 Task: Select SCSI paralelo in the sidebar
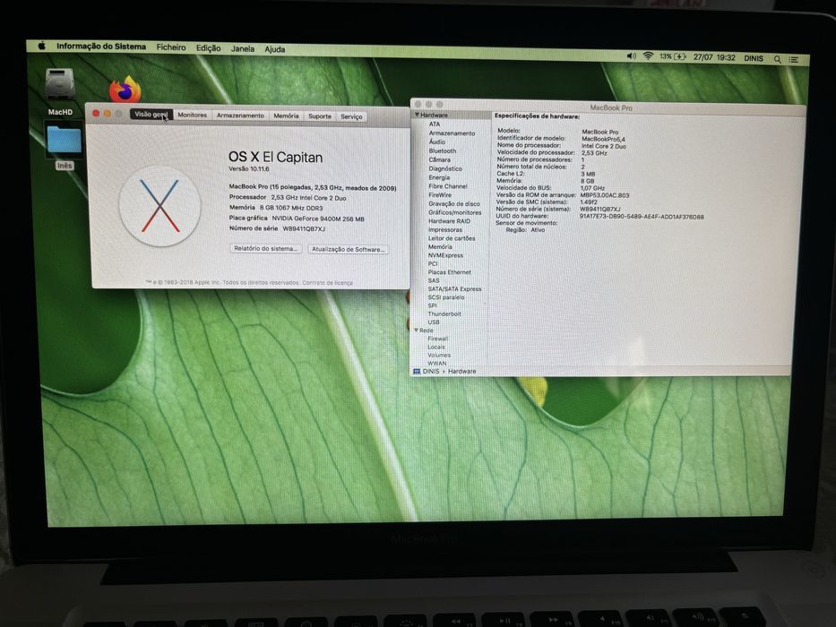point(445,297)
